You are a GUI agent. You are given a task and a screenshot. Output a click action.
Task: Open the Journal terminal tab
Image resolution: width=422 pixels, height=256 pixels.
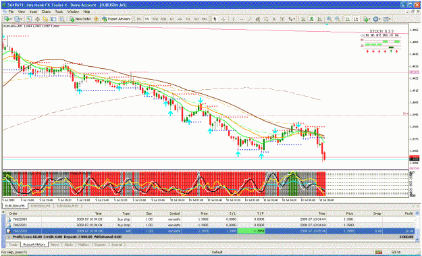pos(117,245)
